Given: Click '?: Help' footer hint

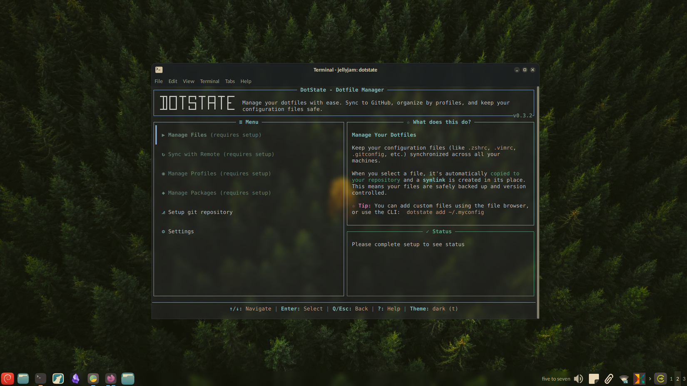Looking at the screenshot, I should [389, 309].
